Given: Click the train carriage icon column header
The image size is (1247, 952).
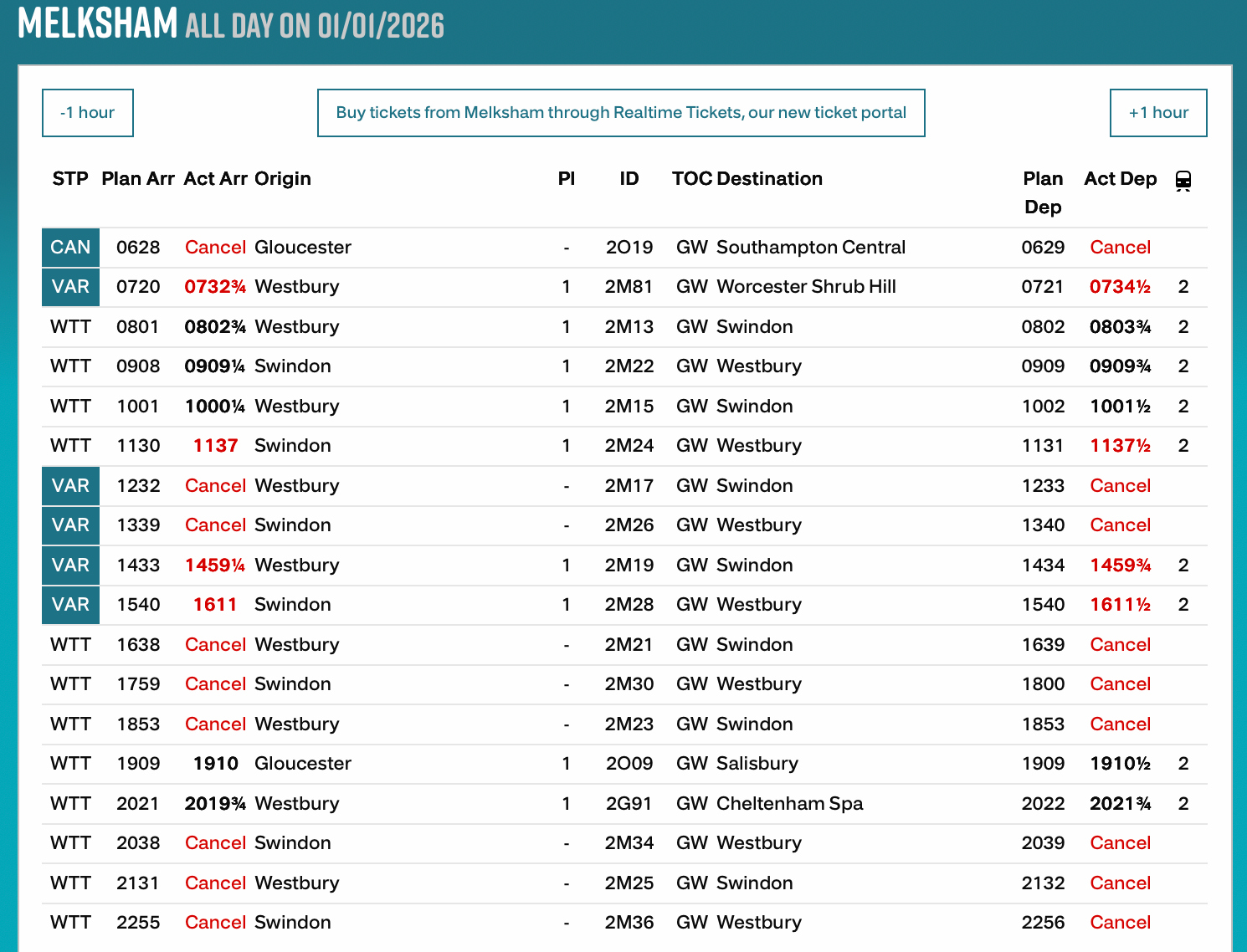Looking at the screenshot, I should (1183, 180).
